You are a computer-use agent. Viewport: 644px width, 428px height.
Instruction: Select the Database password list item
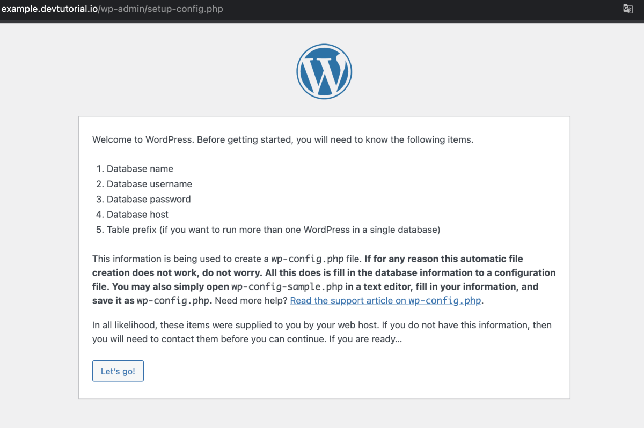coord(149,199)
